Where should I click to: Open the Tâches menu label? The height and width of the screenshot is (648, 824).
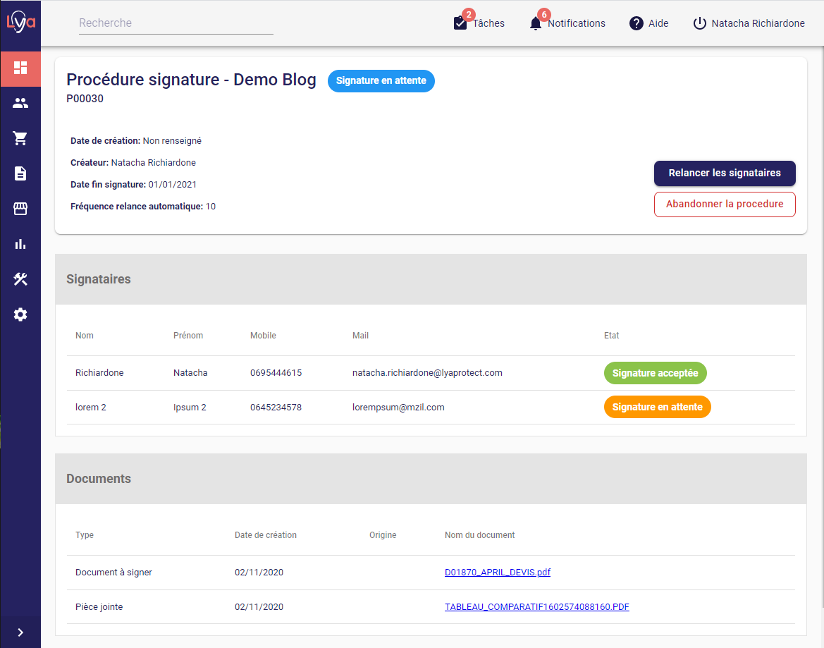coord(488,23)
